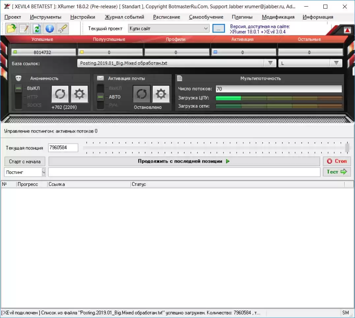Click green indicator in Успешные counter
This screenshot has width=355, height=318.
coord(15,52)
